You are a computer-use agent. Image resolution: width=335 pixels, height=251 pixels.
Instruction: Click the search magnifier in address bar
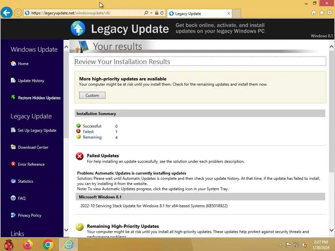(146, 13)
